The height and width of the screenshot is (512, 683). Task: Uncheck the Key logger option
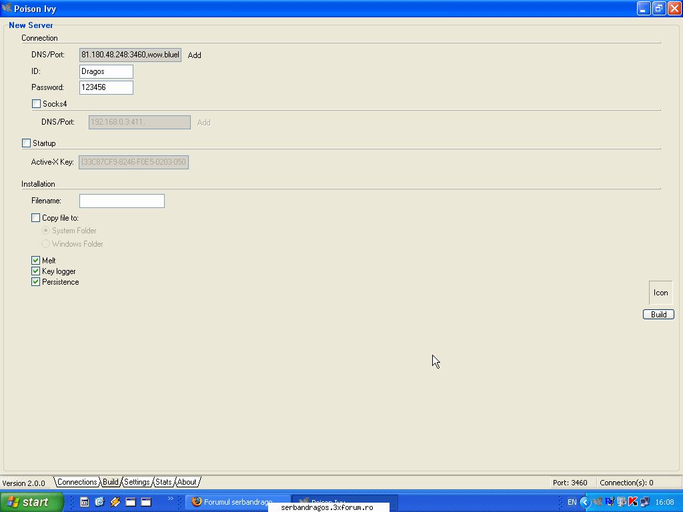pos(36,271)
